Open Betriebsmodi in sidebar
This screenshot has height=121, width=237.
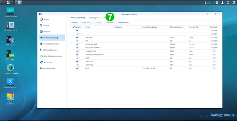coord(52,68)
